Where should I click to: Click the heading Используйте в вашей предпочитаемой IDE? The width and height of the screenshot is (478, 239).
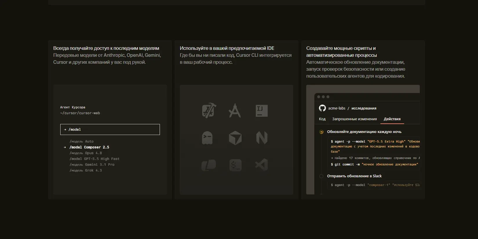pyautogui.click(x=227, y=48)
